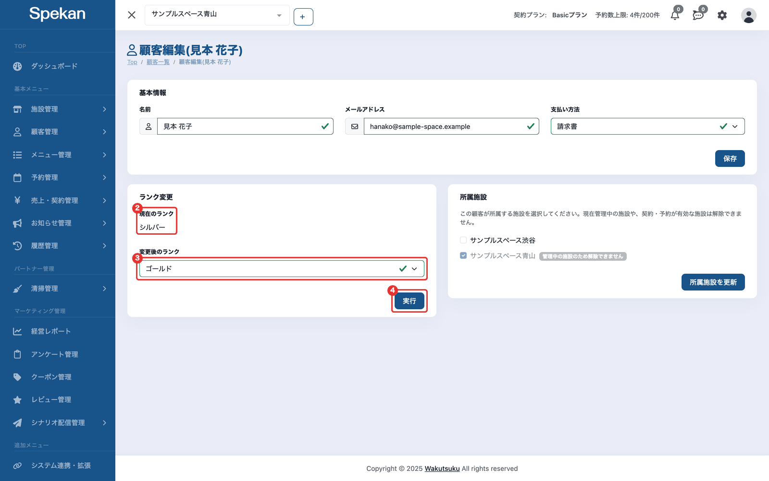The width and height of the screenshot is (769, 481).
Task: Open the chat messages icon
Action: click(698, 15)
